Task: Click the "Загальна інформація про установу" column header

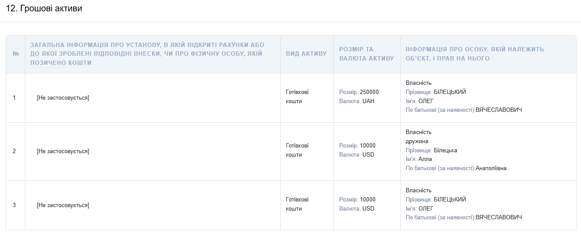Action: (x=147, y=54)
